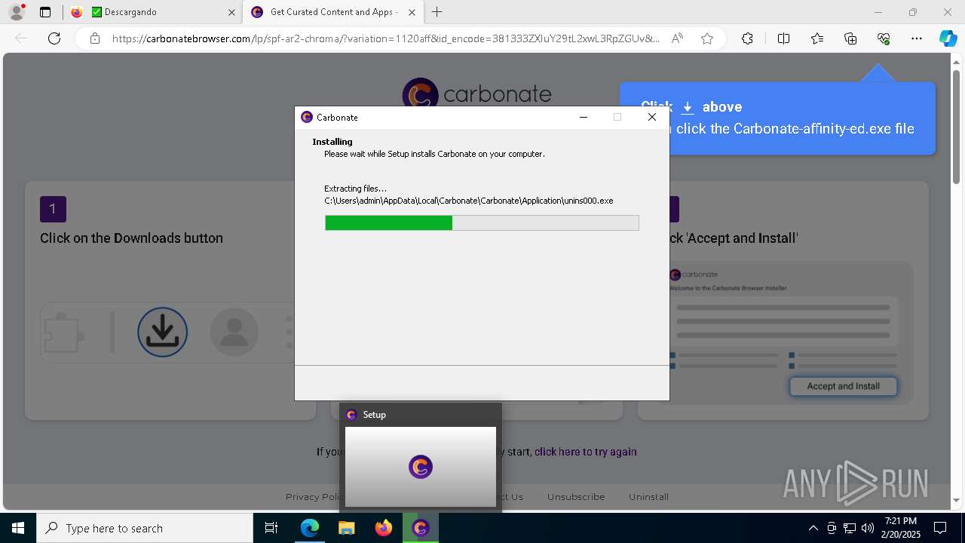Show hidden system tray icons
965x543 pixels.
(813, 528)
